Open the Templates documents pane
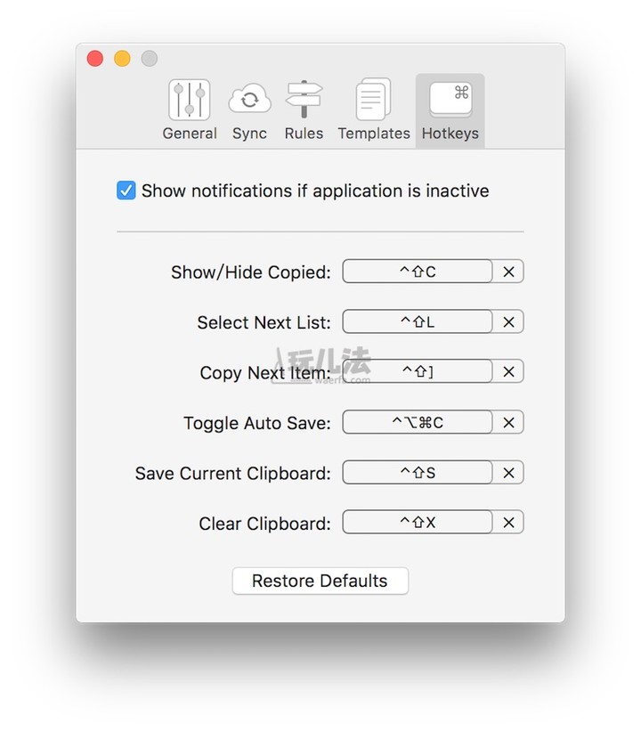 click(x=373, y=110)
